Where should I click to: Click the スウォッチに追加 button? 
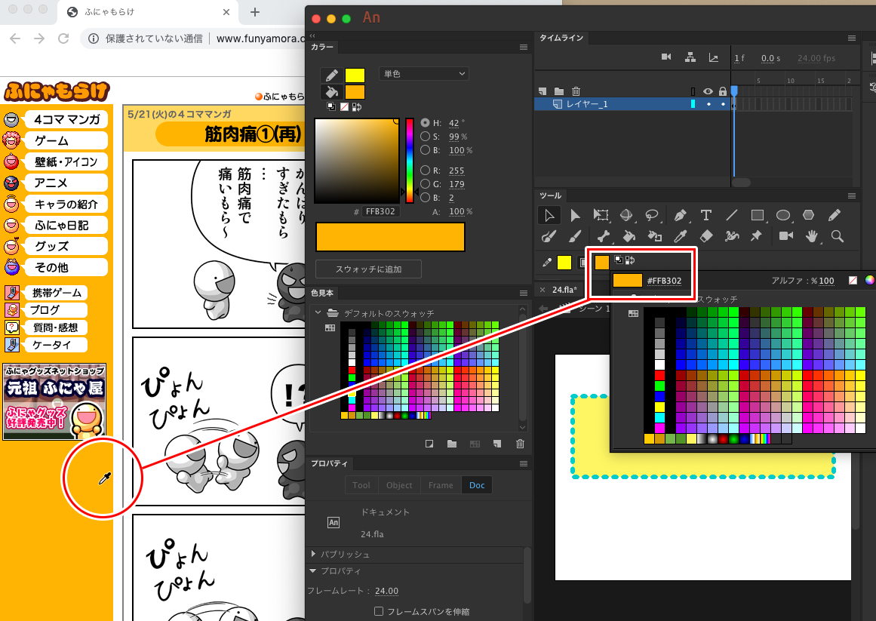[x=369, y=269]
